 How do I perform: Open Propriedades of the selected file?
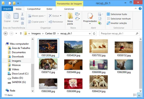click(x=90, y=18)
